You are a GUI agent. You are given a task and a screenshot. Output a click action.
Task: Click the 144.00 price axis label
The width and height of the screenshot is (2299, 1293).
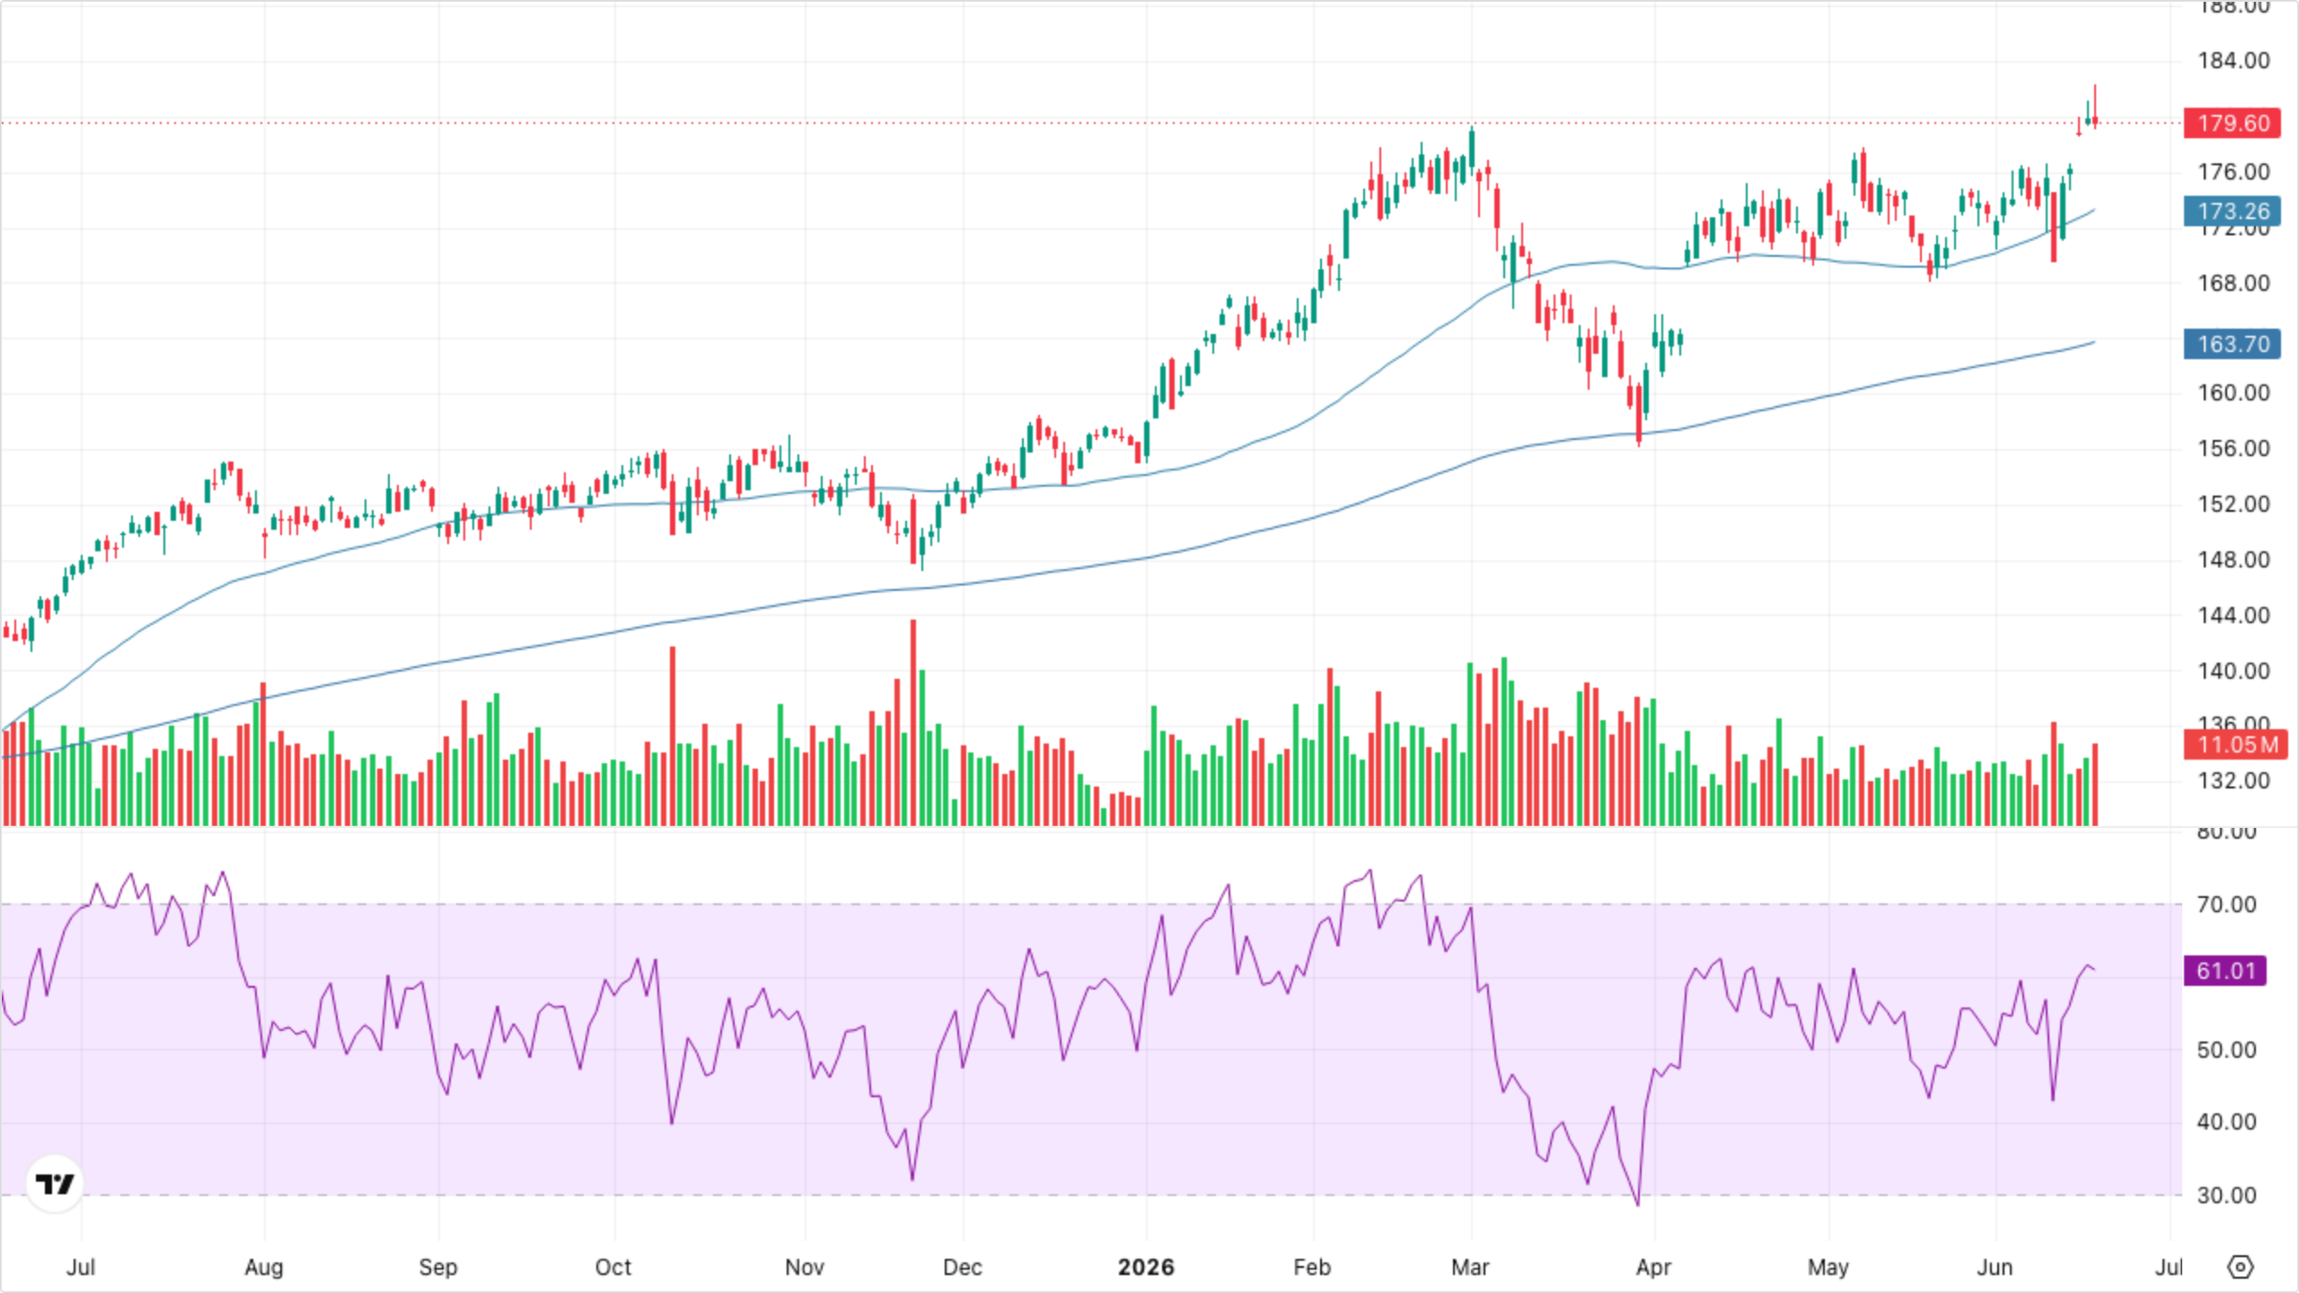pyautogui.click(x=2233, y=616)
